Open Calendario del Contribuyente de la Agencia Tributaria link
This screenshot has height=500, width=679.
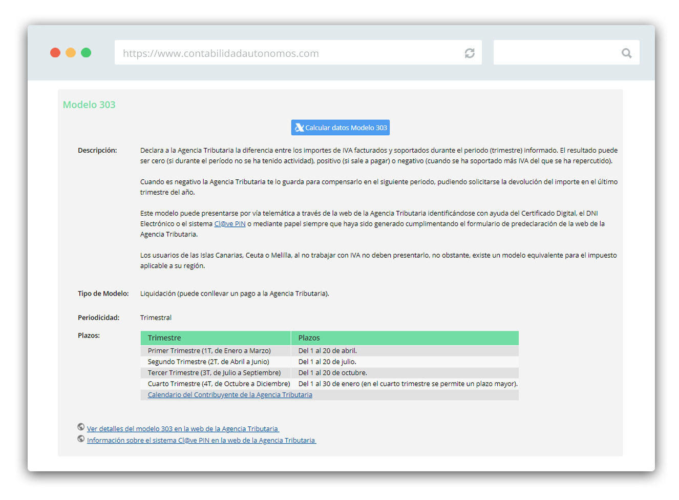[x=230, y=395]
